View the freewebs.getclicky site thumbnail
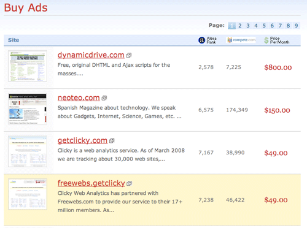This screenshot has height=228, width=307. click(x=28, y=194)
